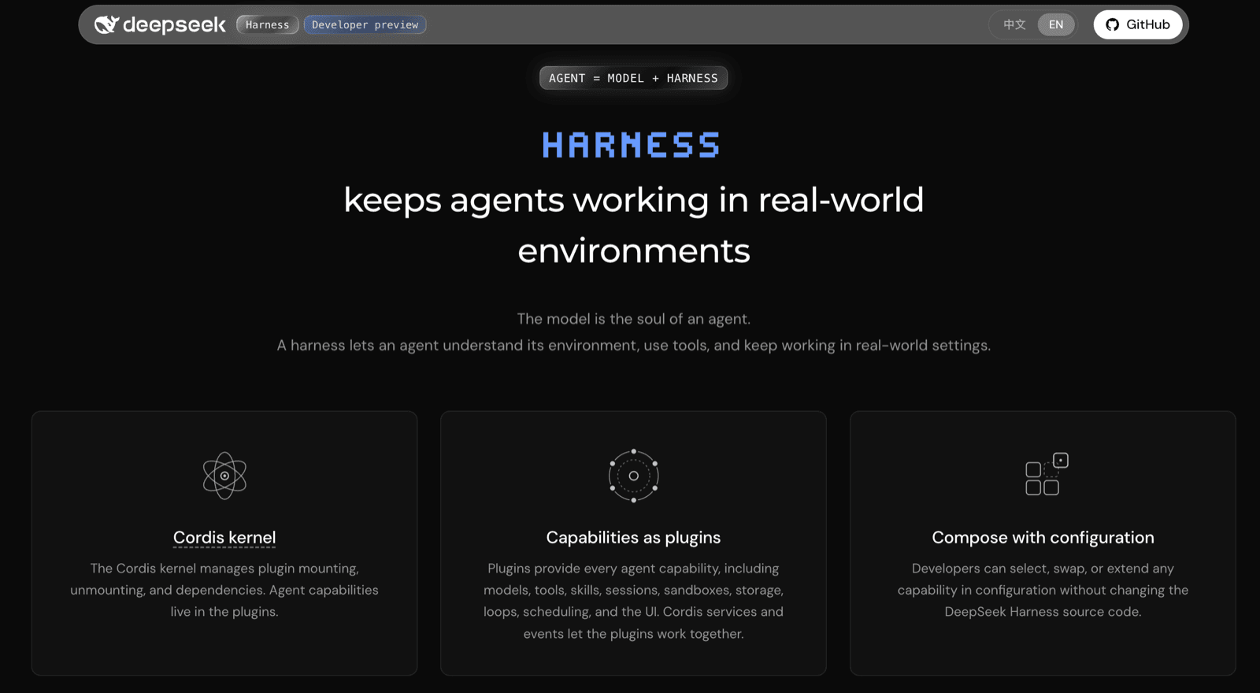1260x693 pixels.
Task: Click the Developer preview badge
Action: click(x=365, y=24)
